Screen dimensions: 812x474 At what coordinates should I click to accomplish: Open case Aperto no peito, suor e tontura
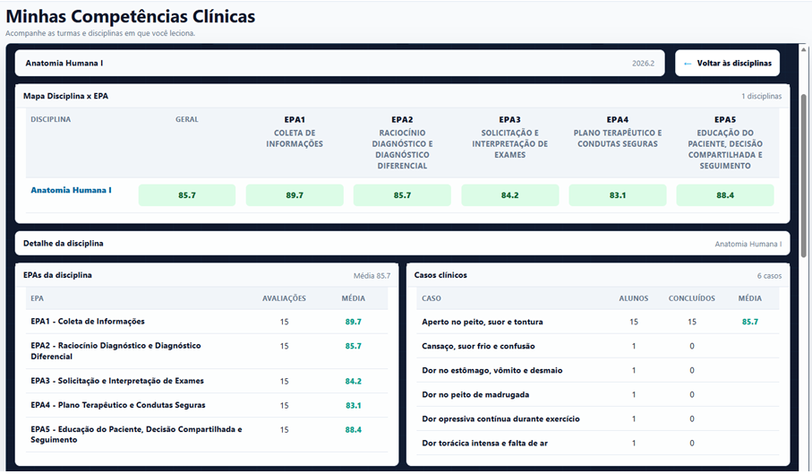pyautogui.click(x=483, y=322)
